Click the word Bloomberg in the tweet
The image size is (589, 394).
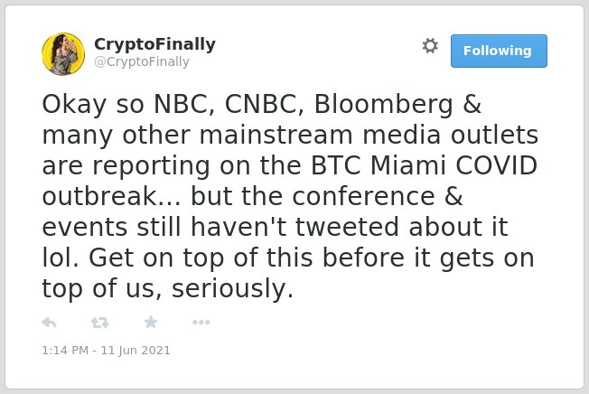[x=384, y=105]
